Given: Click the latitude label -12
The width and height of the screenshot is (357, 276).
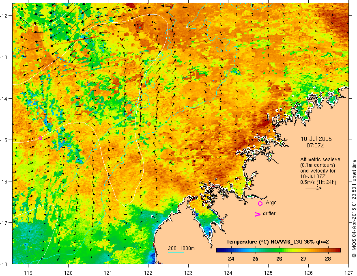Looking at the screenshot, I should [x=5, y=16].
